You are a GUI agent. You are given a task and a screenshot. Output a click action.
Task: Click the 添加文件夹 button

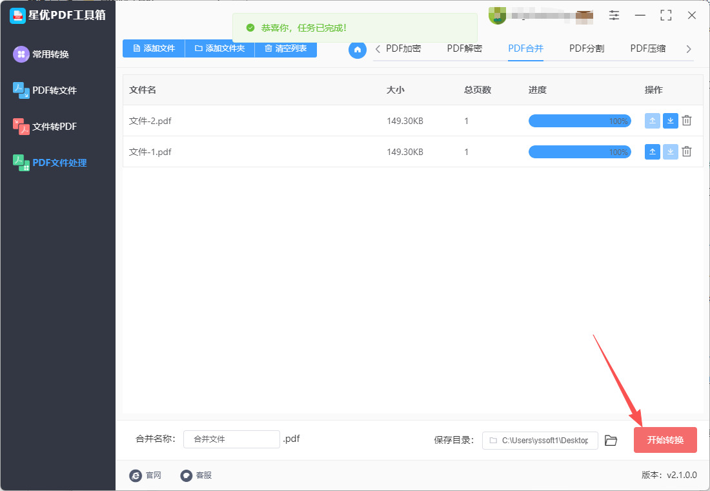click(x=219, y=48)
